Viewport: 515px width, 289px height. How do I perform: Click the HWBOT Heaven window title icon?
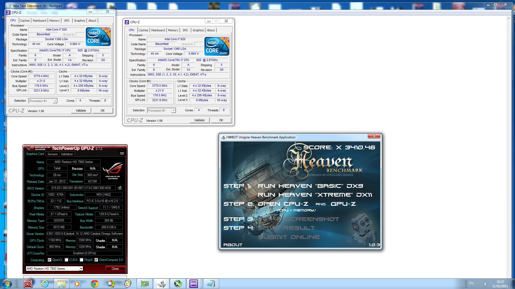(223, 137)
